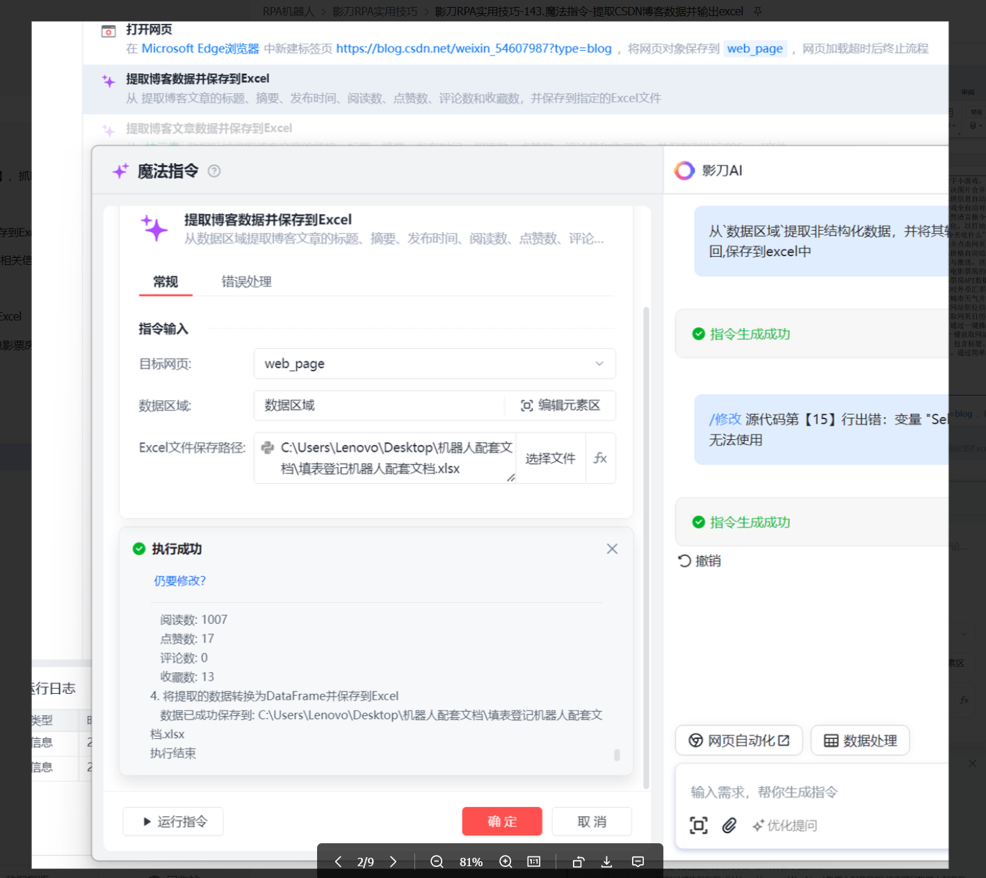Click the 81% zoom level control
Image resolution: width=986 pixels, height=878 pixels.
click(471, 861)
